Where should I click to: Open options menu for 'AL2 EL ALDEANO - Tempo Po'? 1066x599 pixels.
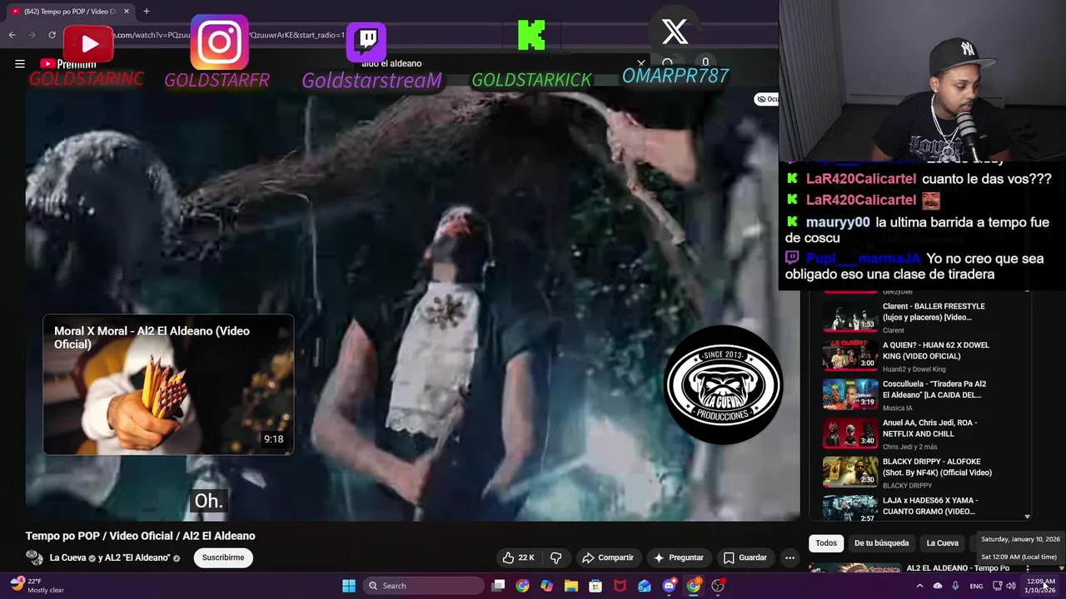coord(1027,569)
